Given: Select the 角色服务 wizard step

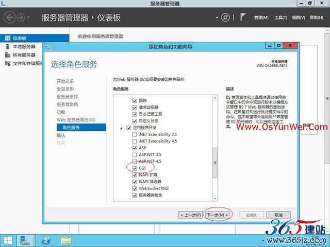Looking at the screenshot, I should click(81, 128).
